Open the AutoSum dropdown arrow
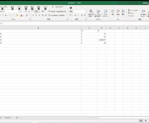 click(139, 10)
